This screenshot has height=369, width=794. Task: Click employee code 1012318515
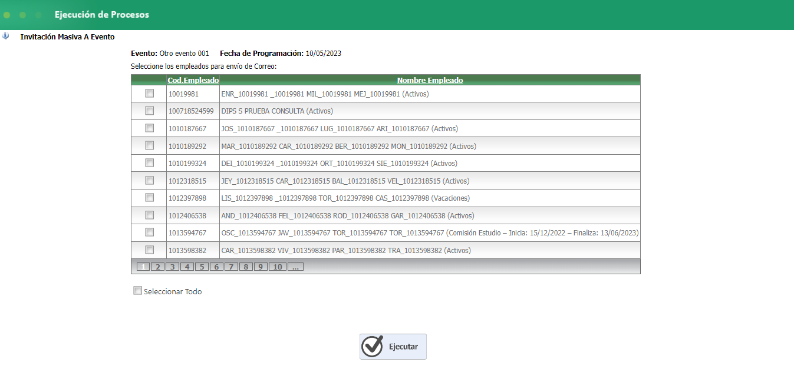187,181
